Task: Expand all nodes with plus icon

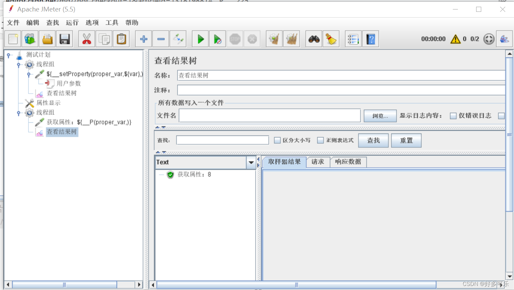Action: [x=144, y=39]
